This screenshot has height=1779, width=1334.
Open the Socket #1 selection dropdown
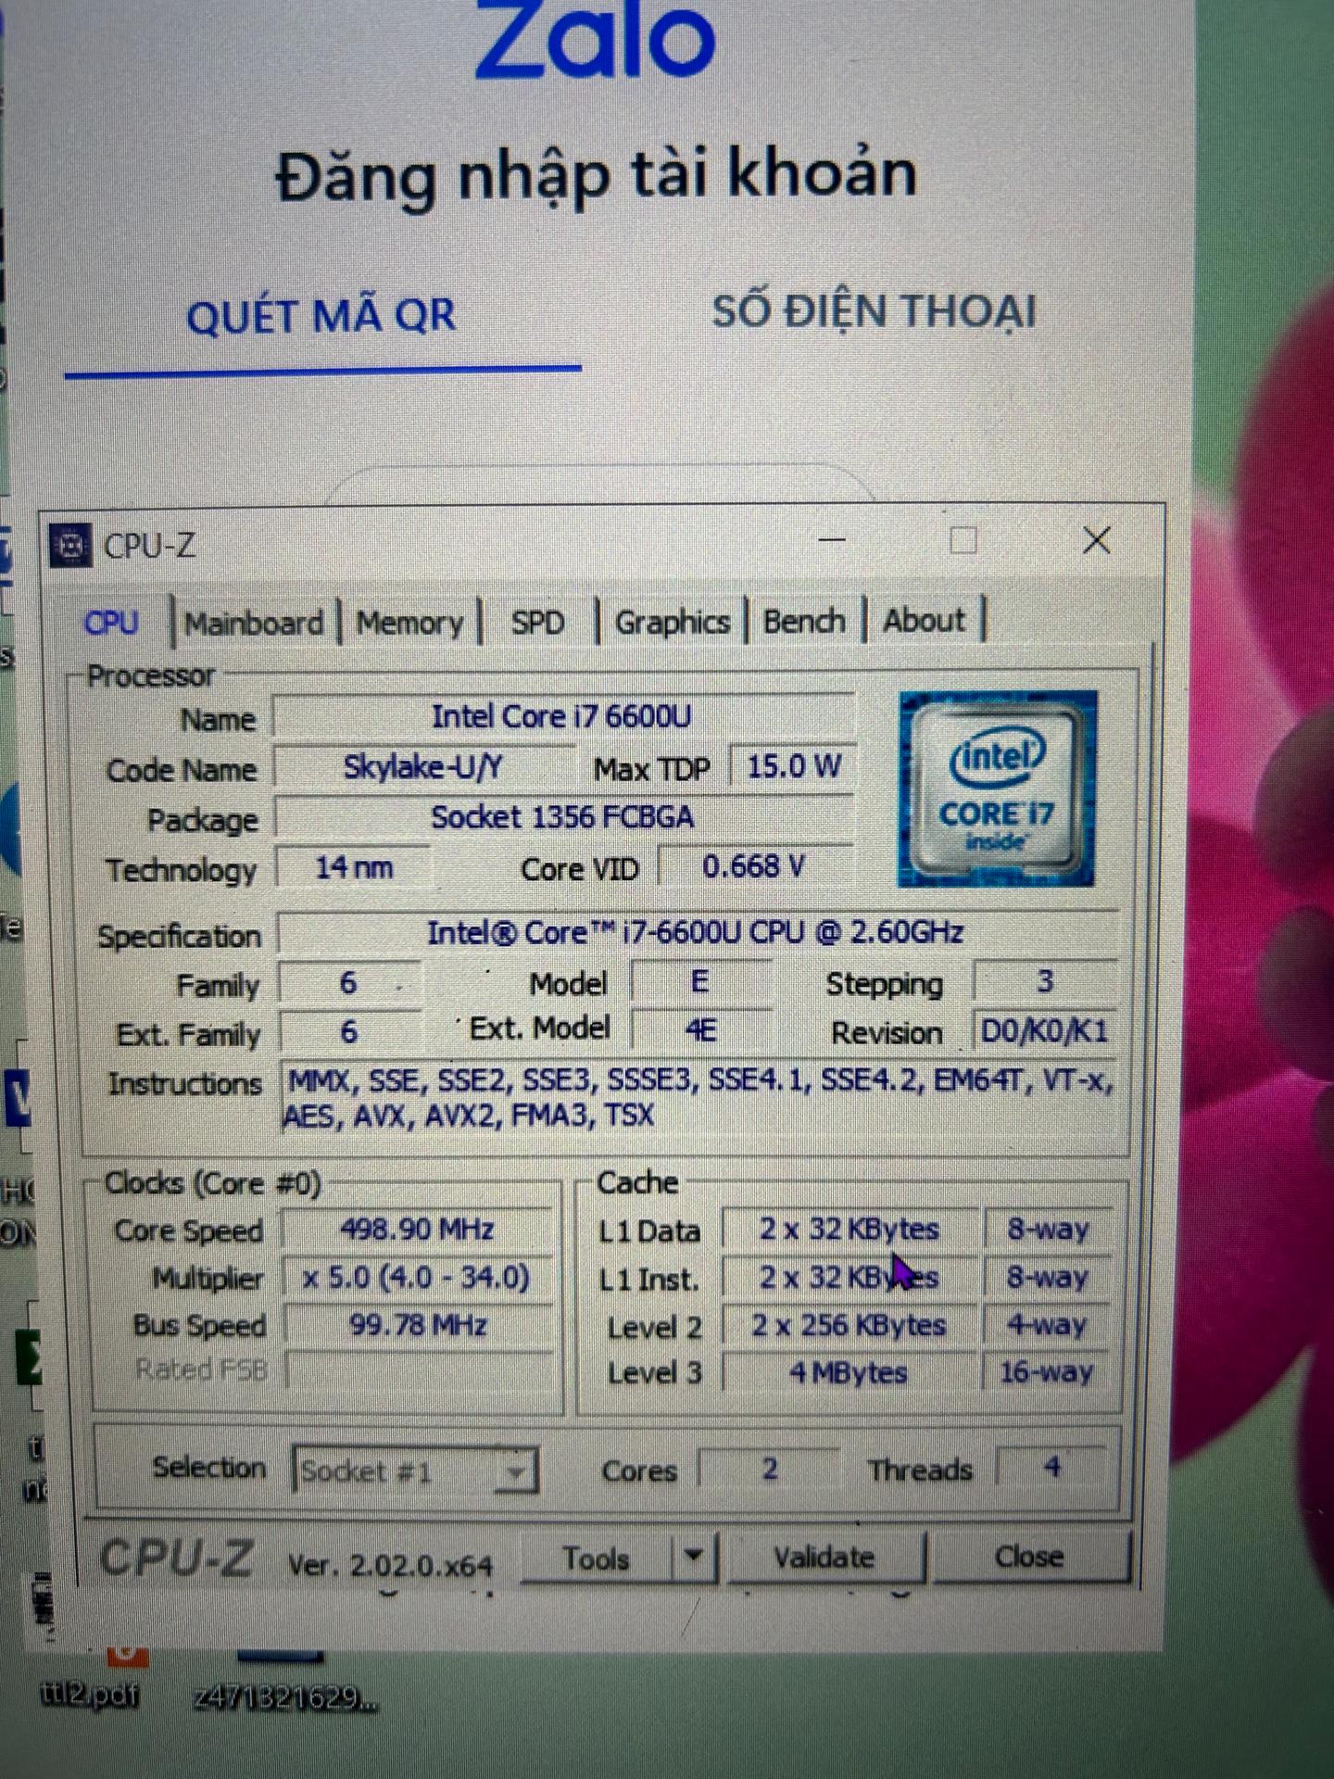(415, 1470)
